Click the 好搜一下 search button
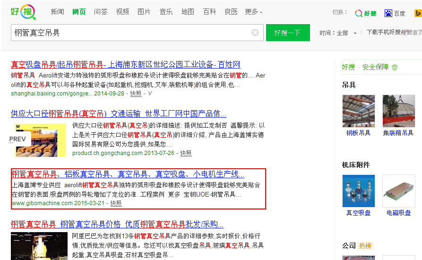This screenshot has width=422, height=260. coord(288,33)
